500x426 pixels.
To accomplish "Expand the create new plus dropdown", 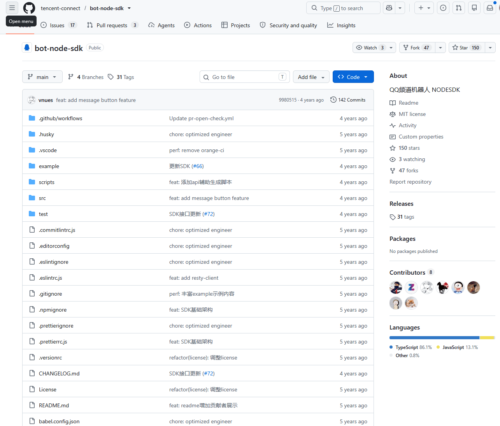I will click(x=424, y=8).
